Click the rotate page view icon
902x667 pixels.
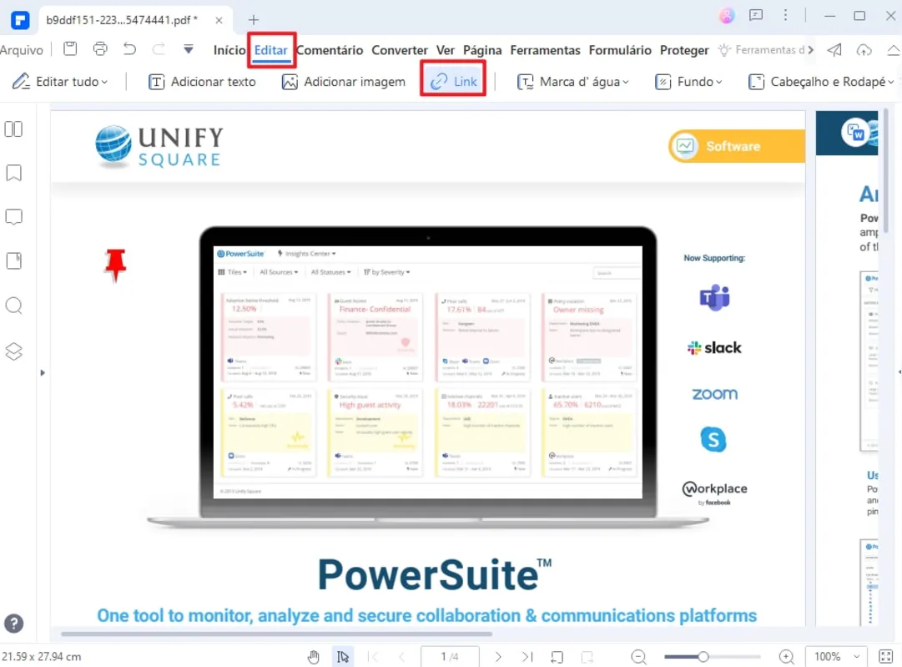(x=557, y=657)
